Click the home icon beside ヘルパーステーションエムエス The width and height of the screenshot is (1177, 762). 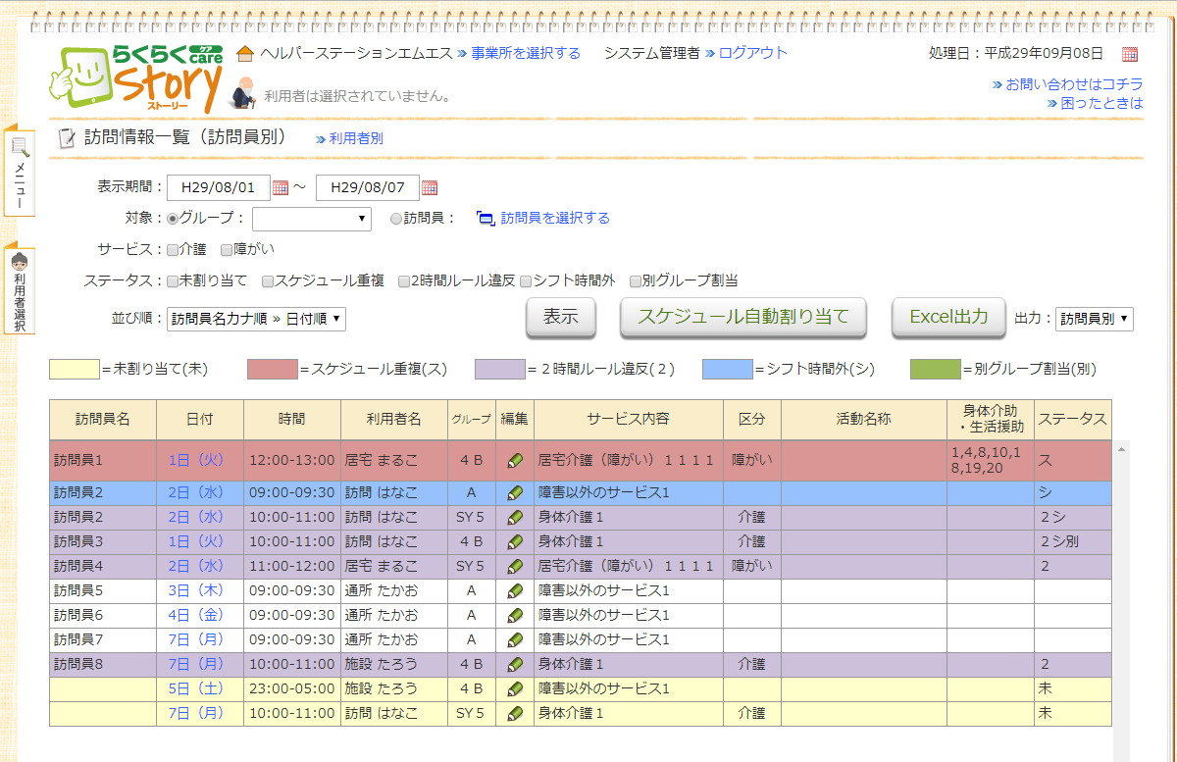coord(245,53)
